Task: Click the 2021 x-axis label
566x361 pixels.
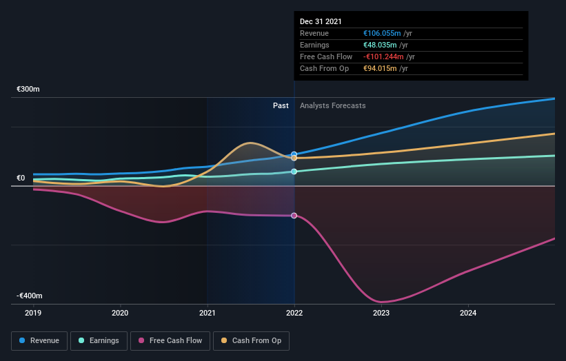Action: coord(208,313)
